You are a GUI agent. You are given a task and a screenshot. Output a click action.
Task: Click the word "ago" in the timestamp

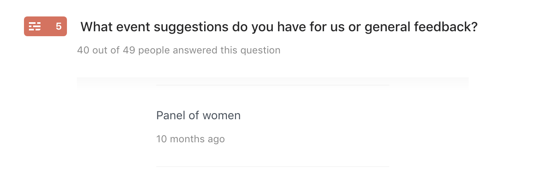(x=217, y=140)
